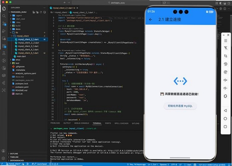
Task: Collapse all folders in Explorer
Action: click(x=44, y=12)
